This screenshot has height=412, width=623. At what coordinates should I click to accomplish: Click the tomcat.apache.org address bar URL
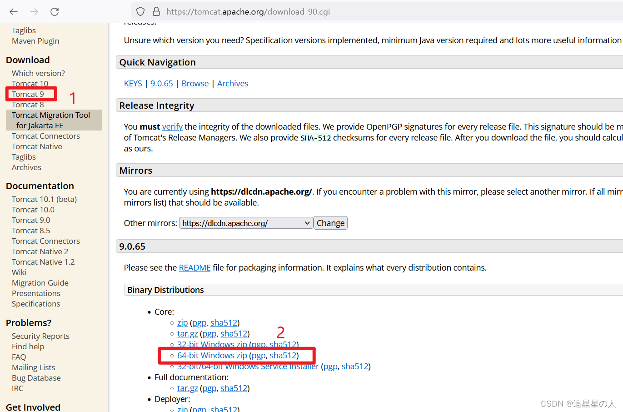coord(248,12)
